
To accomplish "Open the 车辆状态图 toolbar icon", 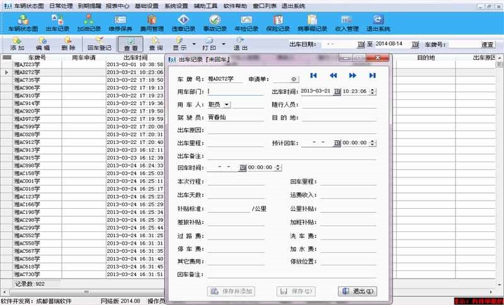I will (x=23, y=23).
